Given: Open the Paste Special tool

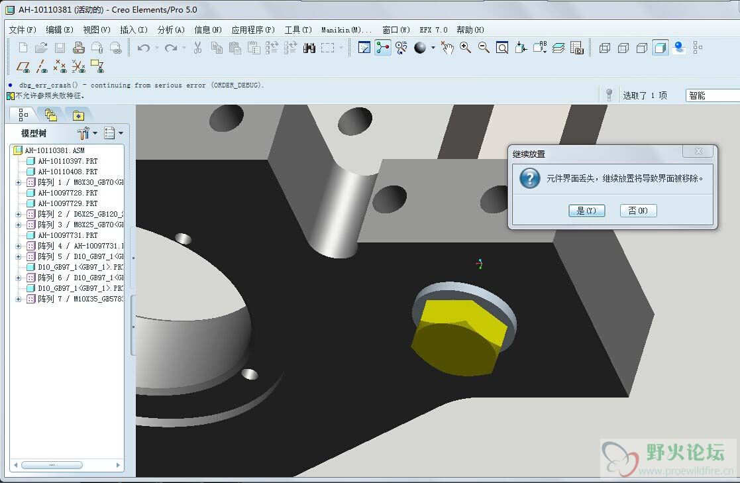Looking at the screenshot, I should [x=254, y=48].
